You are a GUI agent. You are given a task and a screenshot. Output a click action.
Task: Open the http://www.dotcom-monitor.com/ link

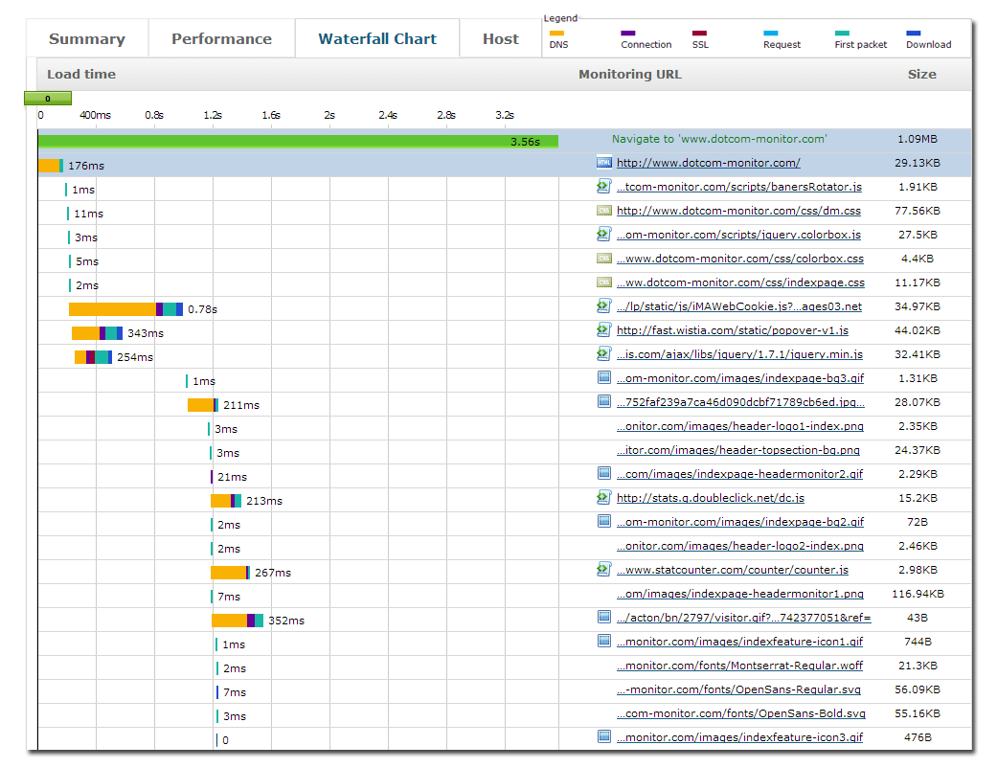coord(709,163)
